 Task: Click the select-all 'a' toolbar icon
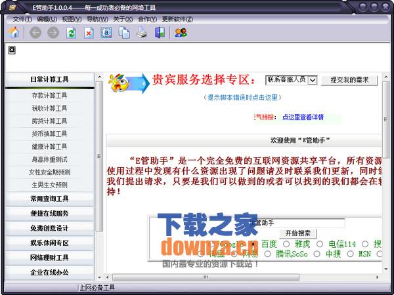[x=106, y=33]
